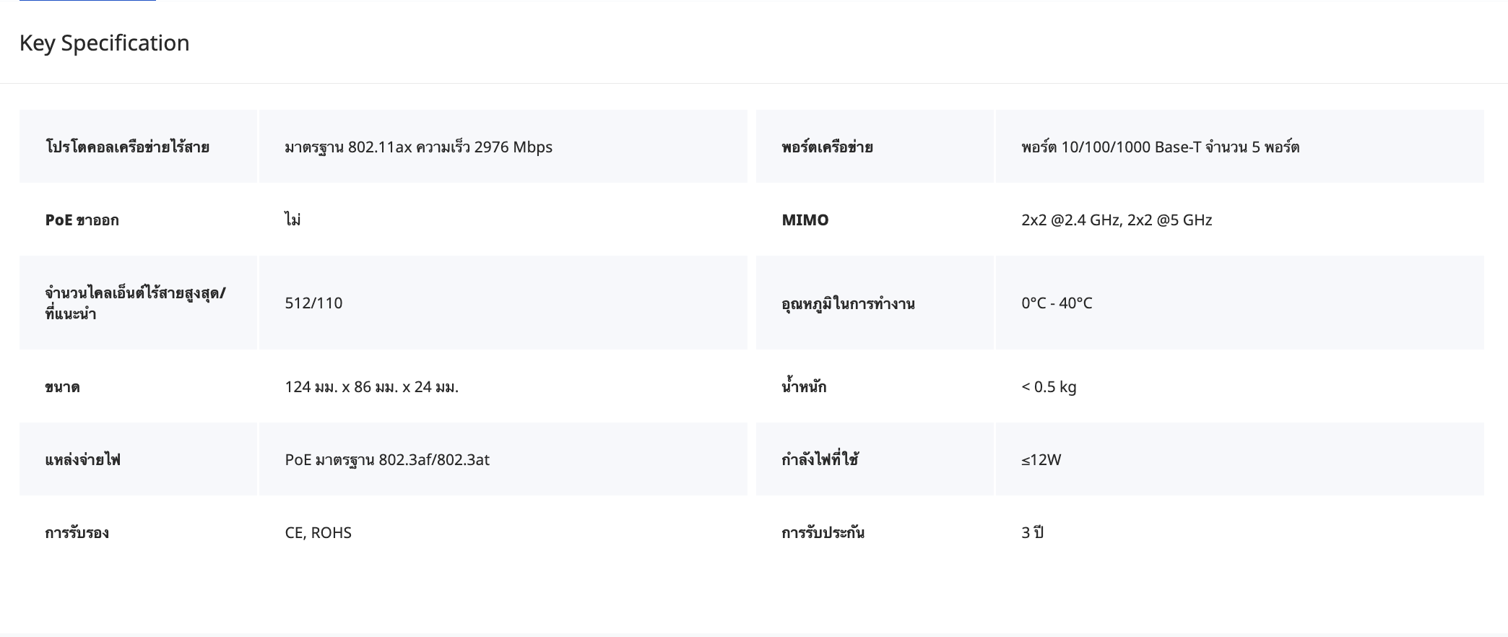Click the "PoE ขาออก" row label
Image resolution: width=1508 pixels, height=637 pixels.
click(x=82, y=220)
